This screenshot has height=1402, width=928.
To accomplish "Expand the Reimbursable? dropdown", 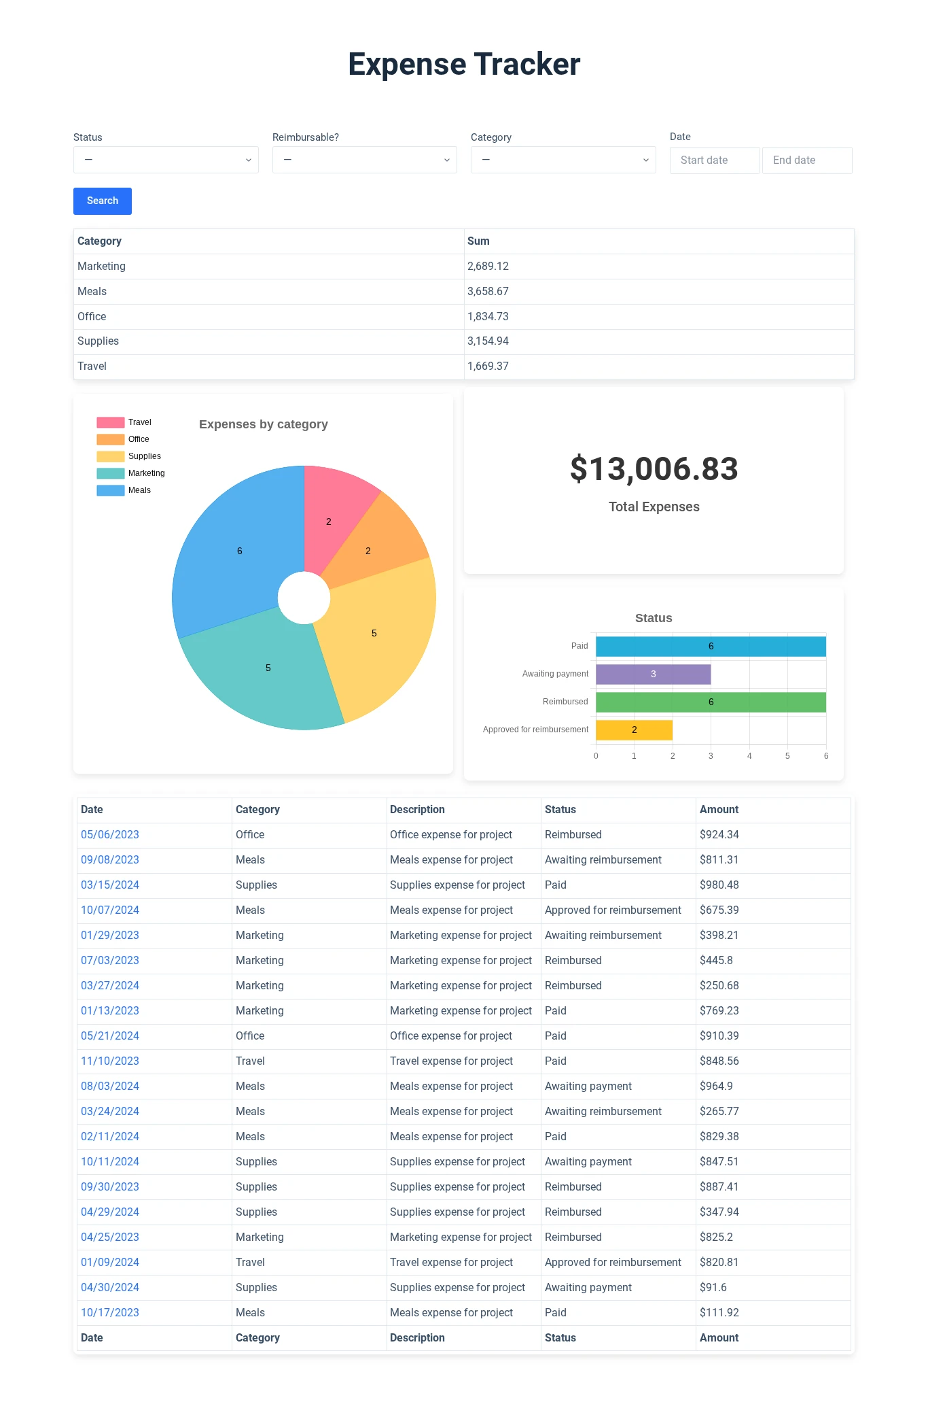I will point(364,160).
